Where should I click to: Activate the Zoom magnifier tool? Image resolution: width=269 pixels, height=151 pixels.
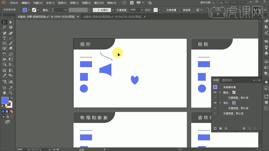point(11,93)
